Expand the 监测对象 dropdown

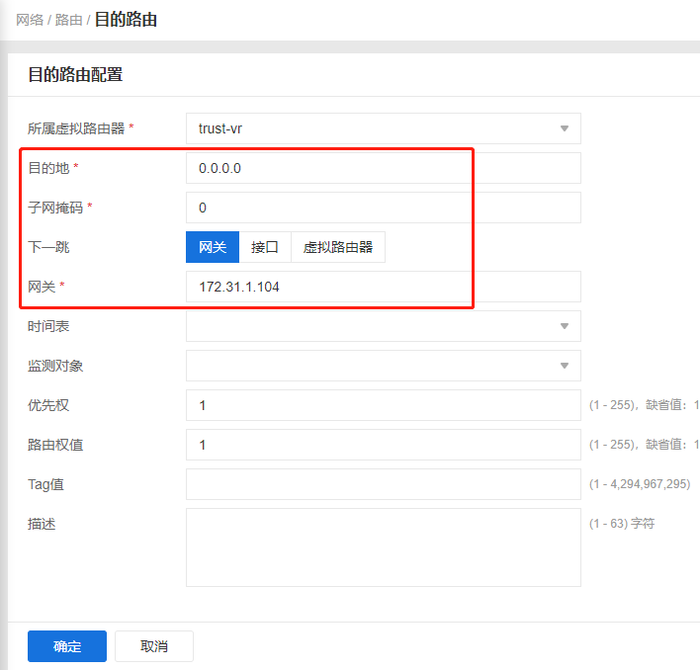383,366
